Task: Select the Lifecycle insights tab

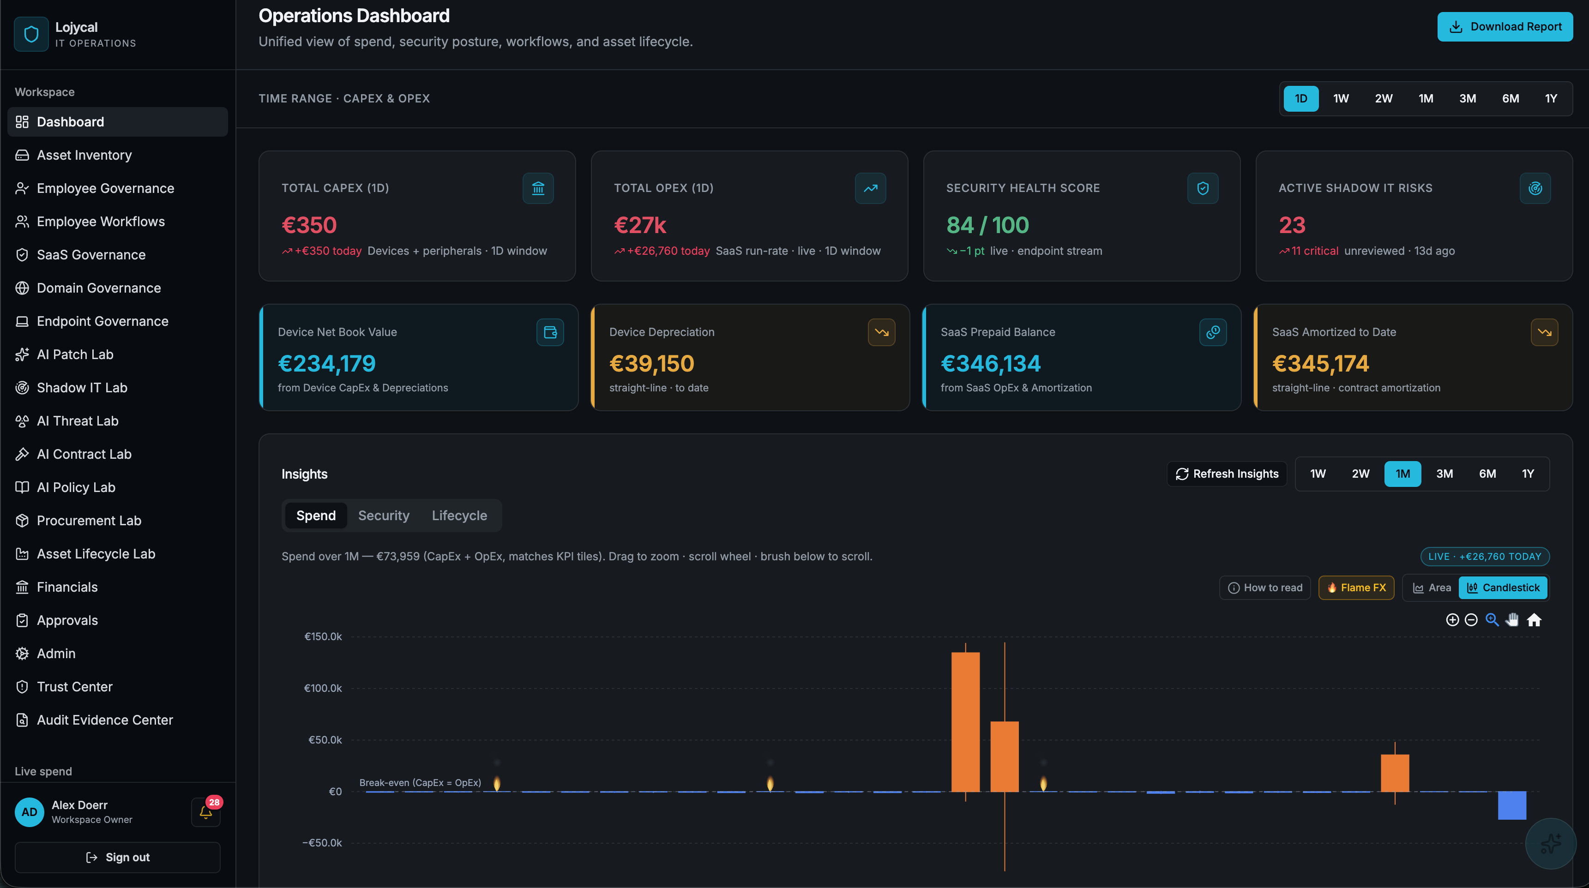Action: click(459, 516)
